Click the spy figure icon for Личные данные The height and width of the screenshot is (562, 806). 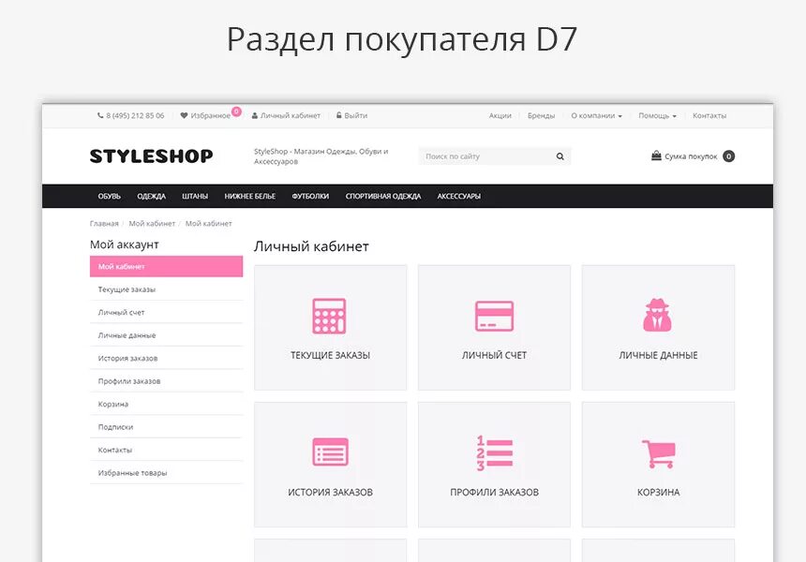coord(657,315)
